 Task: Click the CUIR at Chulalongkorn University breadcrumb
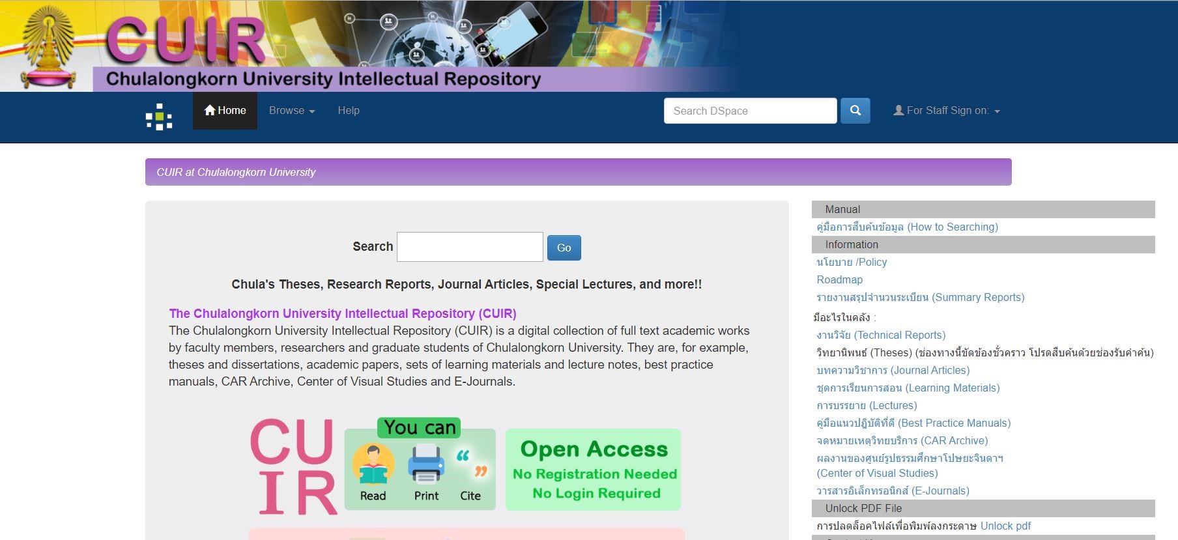(x=236, y=172)
